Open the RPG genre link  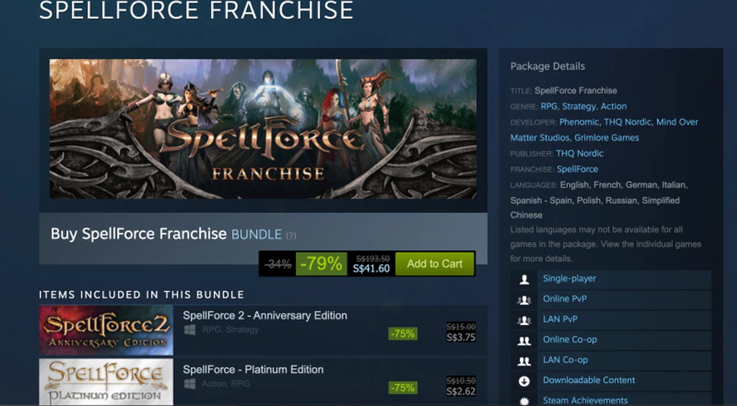pyautogui.click(x=549, y=106)
